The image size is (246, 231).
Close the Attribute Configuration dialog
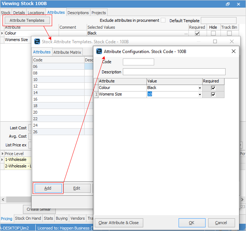pyautogui.click(x=234, y=51)
